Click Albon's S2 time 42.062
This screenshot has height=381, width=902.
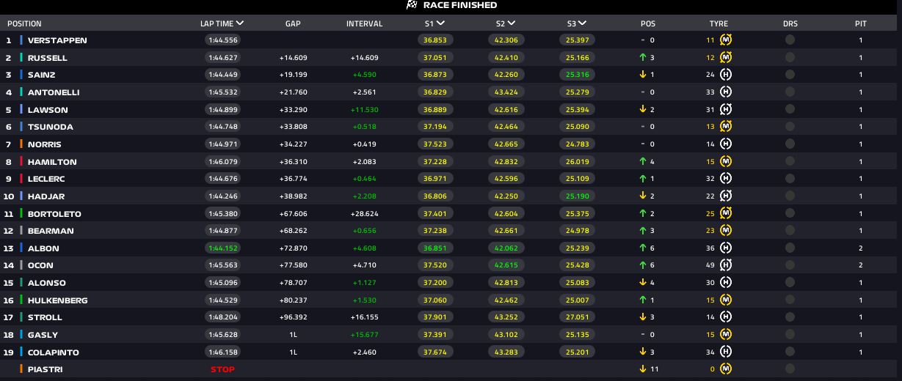(506, 248)
